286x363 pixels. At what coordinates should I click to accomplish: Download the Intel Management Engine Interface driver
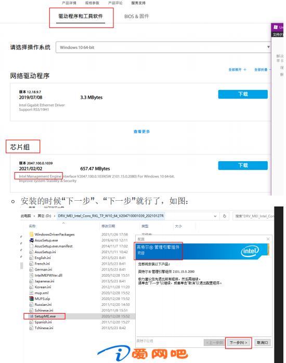(243, 165)
